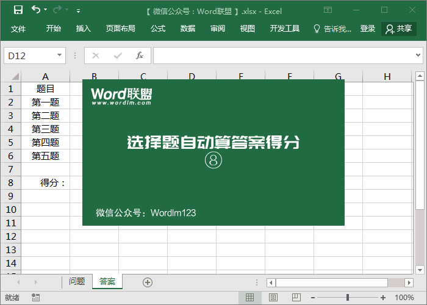The image size is (427, 305).
Task: Add a new sheet with the plus icon
Action: coord(147,282)
